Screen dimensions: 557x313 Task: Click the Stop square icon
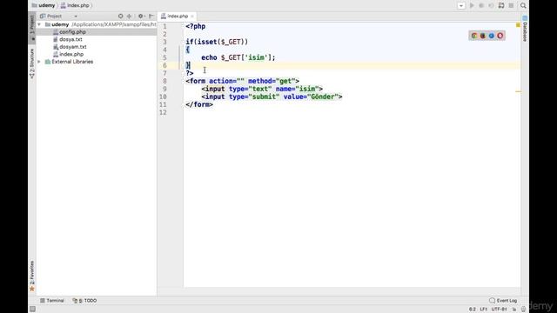pyautogui.click(x=511, y=6)
